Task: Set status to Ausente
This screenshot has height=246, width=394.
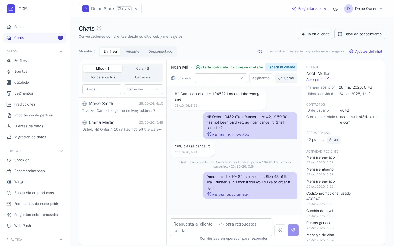Action: pos(132,51)
